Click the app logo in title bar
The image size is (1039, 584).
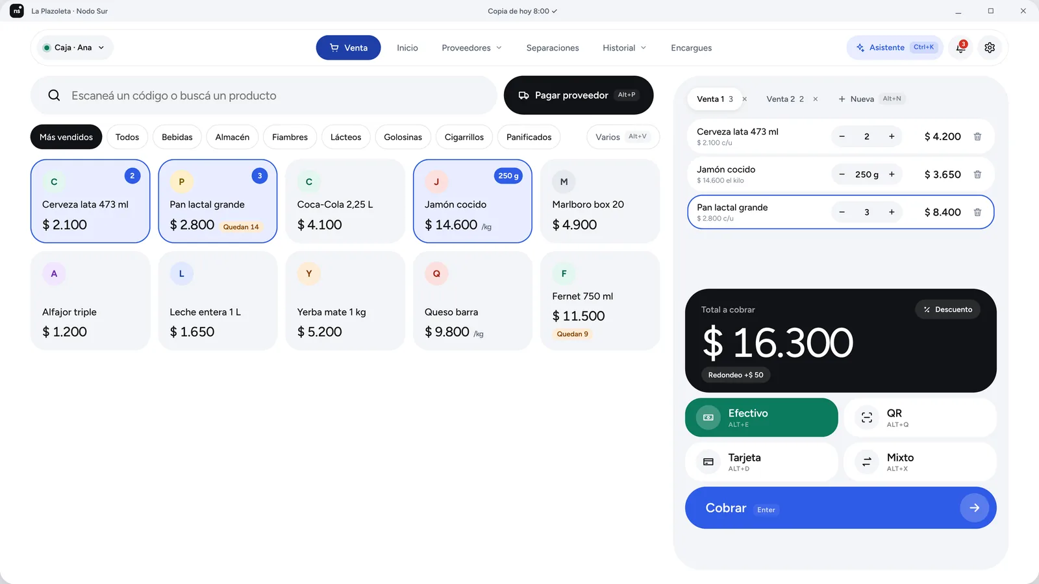coord(17,11)
